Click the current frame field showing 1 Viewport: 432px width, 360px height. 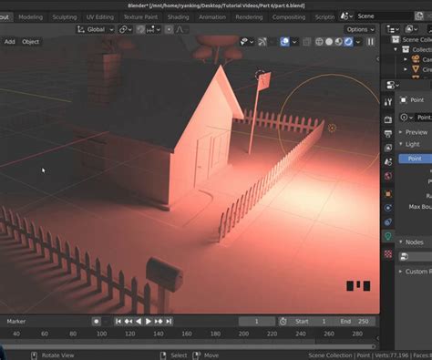(x=257, y=322)
